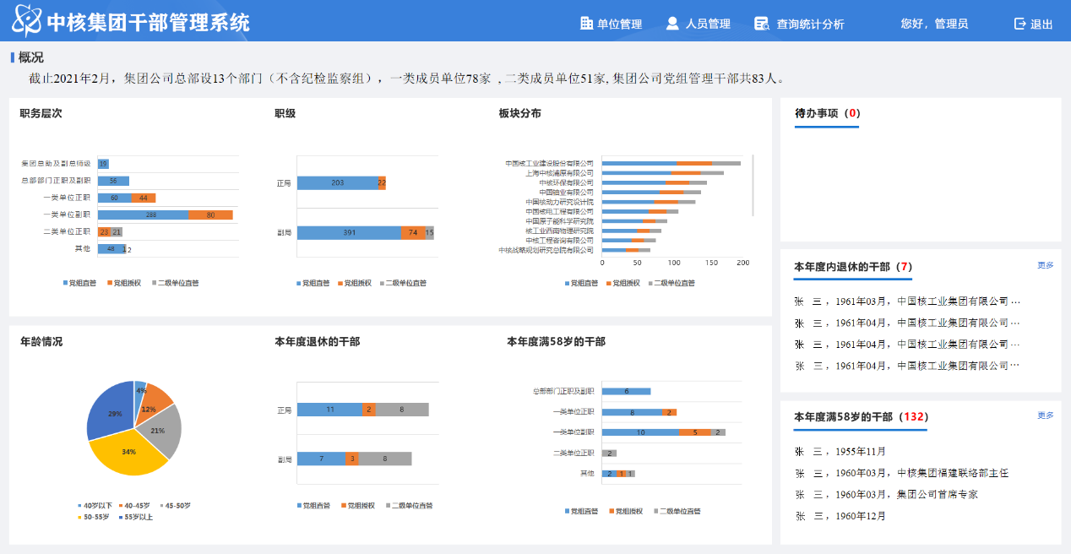Image resolution: width=1071 pixels, height=554 pixels.
Task: Toggle 50-55岁 pie legend entry
Action: pos(95,516)
